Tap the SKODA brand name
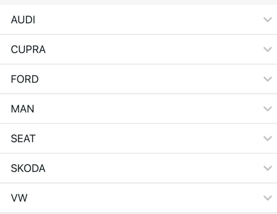 click(x=28, y=168)
